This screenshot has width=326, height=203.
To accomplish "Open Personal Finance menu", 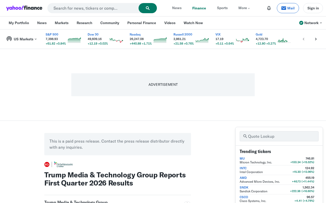I will (142, 23).
